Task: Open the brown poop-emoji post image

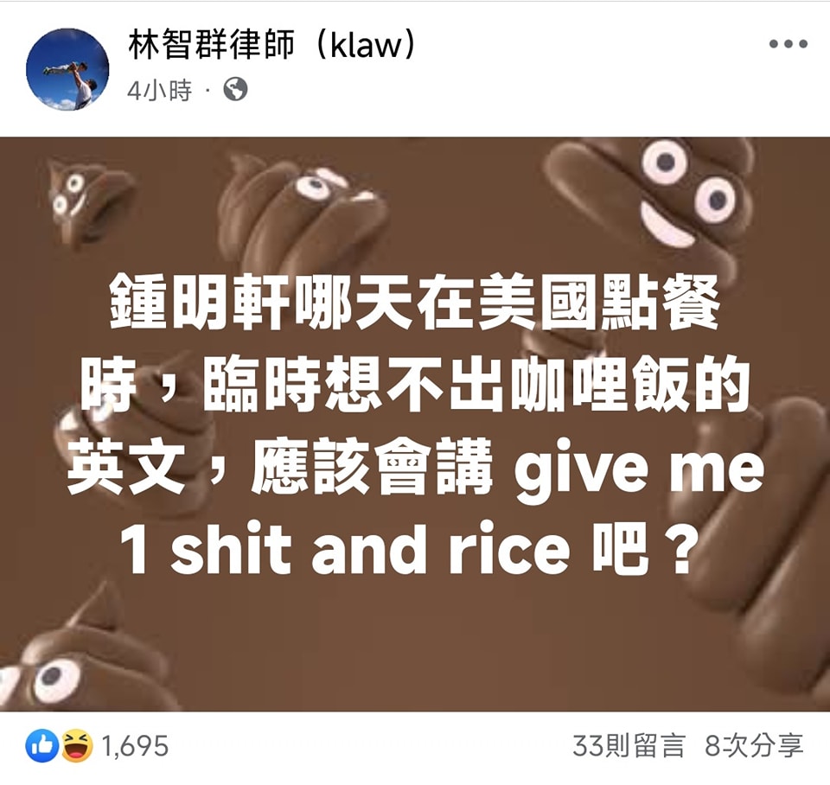Action: [x=415, y=424]
